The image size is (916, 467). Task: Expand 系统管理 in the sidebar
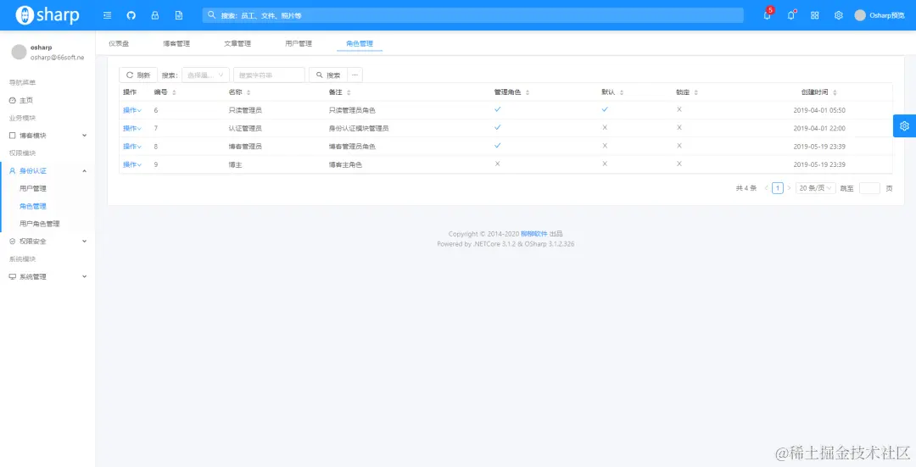(47, 276)
